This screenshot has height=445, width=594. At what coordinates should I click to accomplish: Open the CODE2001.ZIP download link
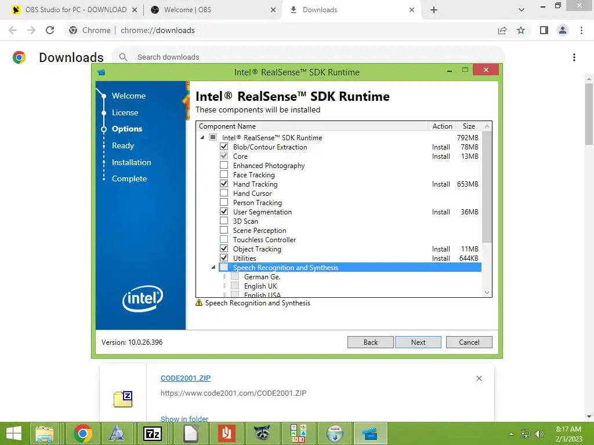[x=186, y=378]
